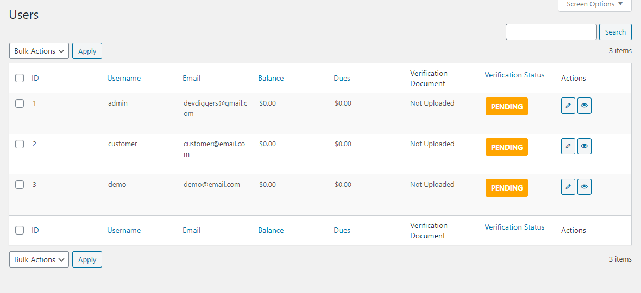The width and height of the screenshot is (641, 293).
Task: Sort by ID in the footer
Action: click(x=35, y=230)
